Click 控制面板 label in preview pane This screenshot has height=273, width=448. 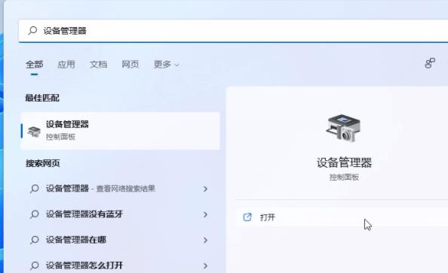[x=344, y=177]
